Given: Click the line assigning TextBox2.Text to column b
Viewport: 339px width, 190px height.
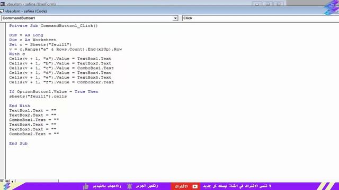Looking at the screenshot, I should coord(60,63).
